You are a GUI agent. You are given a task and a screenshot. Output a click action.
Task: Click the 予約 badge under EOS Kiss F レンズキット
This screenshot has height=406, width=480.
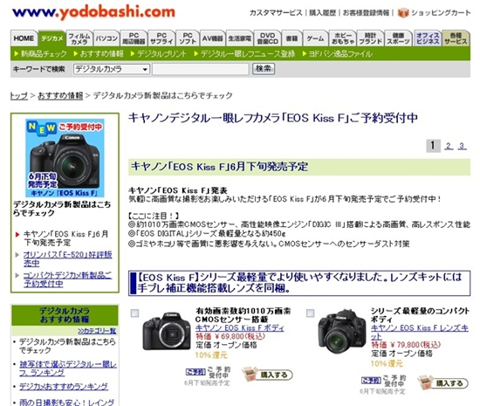tap(371, 381)
